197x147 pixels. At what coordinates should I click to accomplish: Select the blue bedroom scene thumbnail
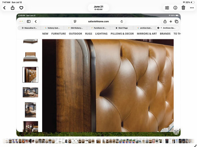(x=30, y=92)
